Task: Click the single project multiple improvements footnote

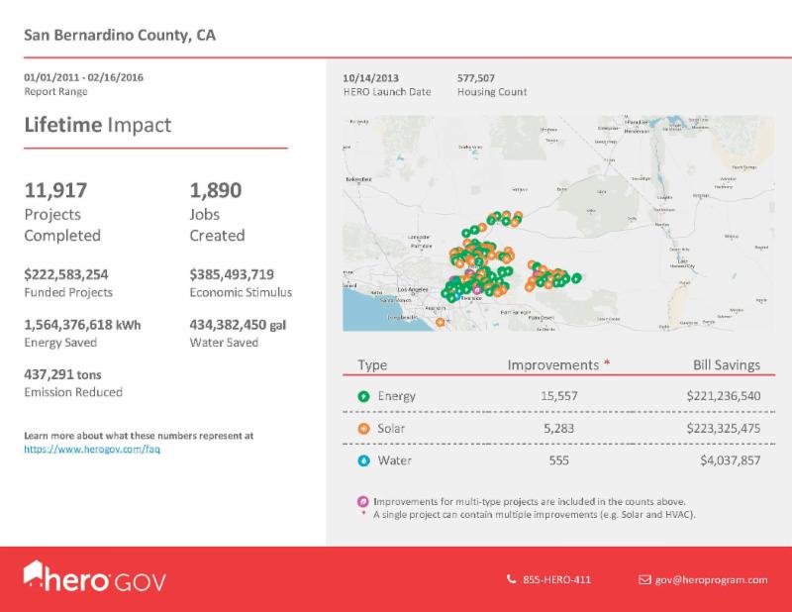Action: 535,515
